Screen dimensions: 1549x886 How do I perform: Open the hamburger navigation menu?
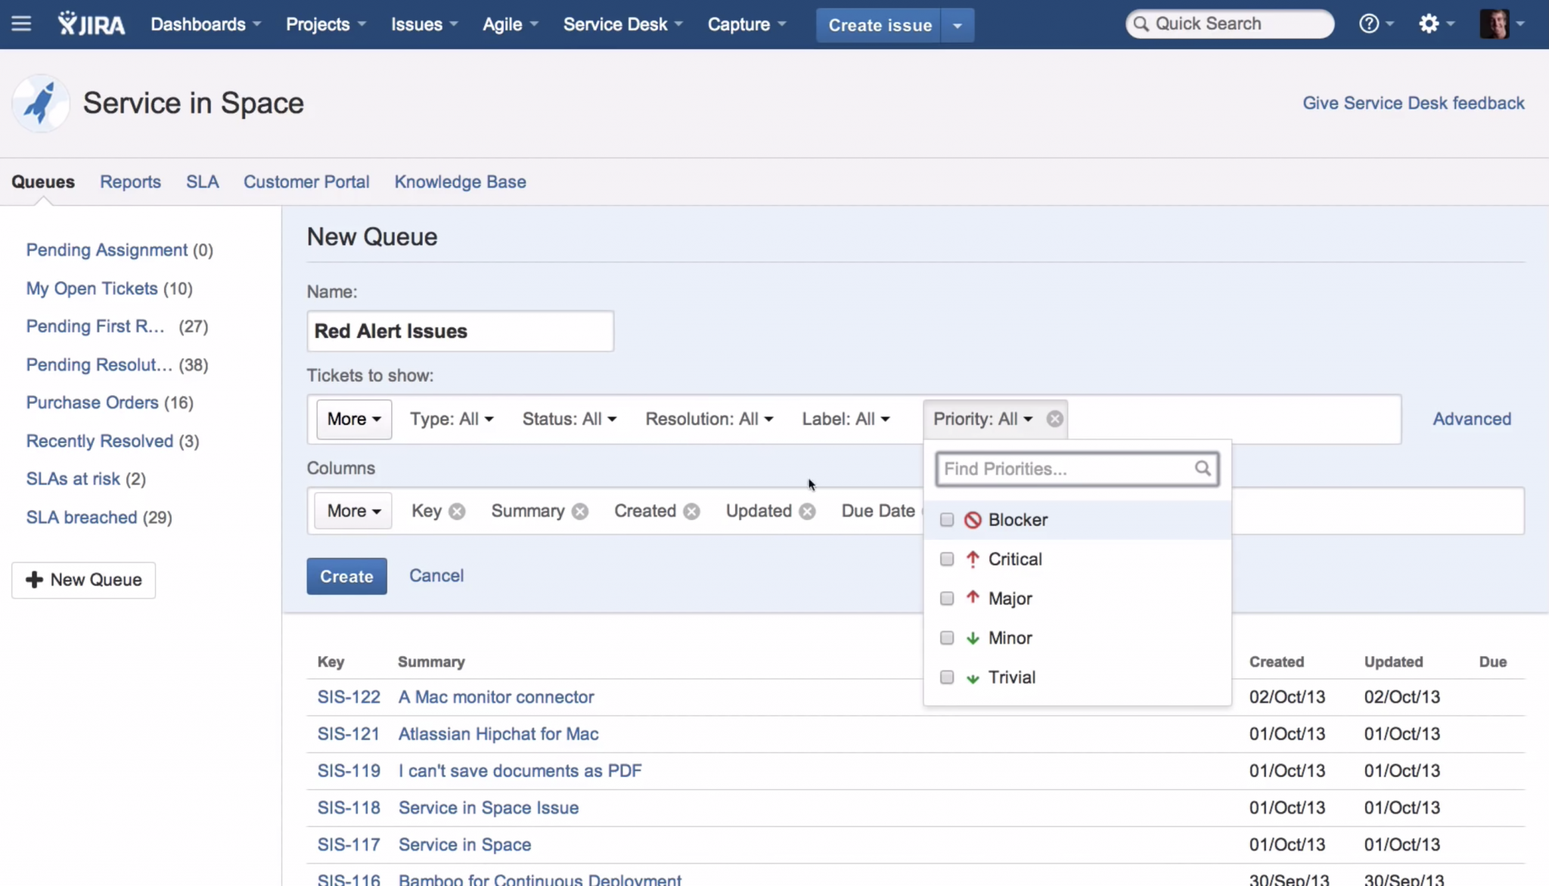pyautogui.click(x=21, y=23)
